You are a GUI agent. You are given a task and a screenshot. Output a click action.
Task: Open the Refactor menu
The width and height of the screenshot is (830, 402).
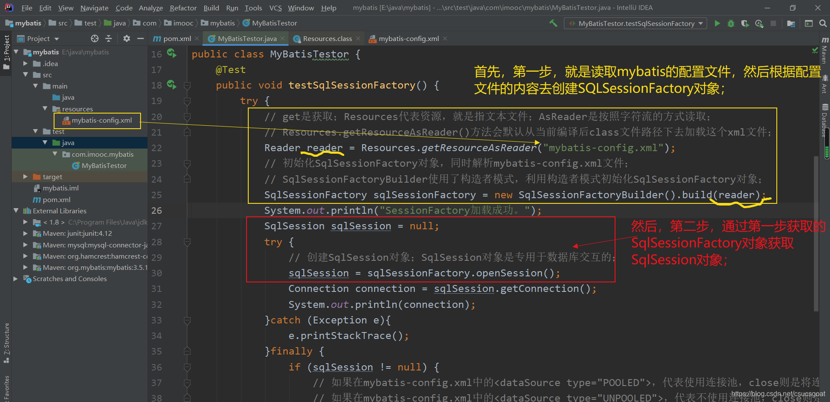coord(183,8)
